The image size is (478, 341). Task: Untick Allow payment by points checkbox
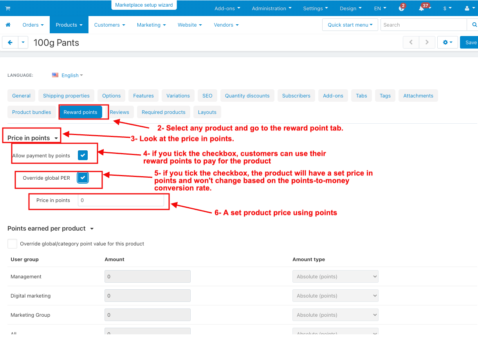[x=83, y=155]
